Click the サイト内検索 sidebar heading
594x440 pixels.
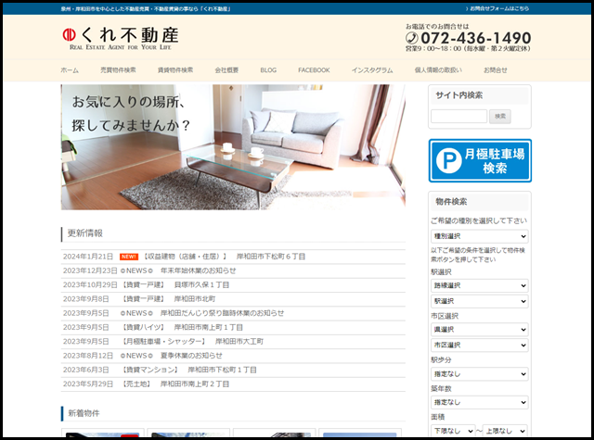(x=459, y=95)
